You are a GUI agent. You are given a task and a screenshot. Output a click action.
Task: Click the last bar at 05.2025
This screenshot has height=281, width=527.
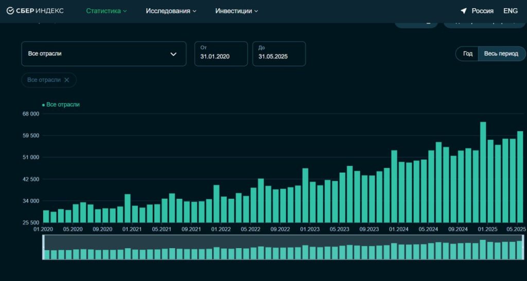(520, 177)
